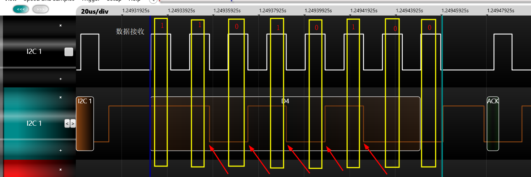Click the + icon under the top I2C 1 channel
This screenshot has height=177, width=531.
[x=60, y=78]
